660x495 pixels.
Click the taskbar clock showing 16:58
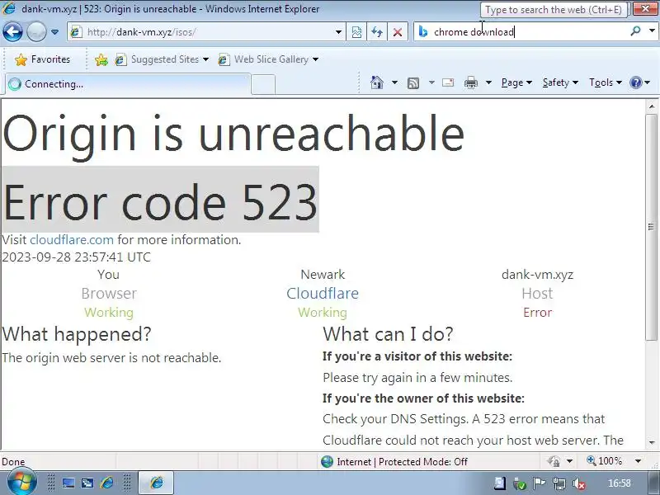tap(620, 483)
